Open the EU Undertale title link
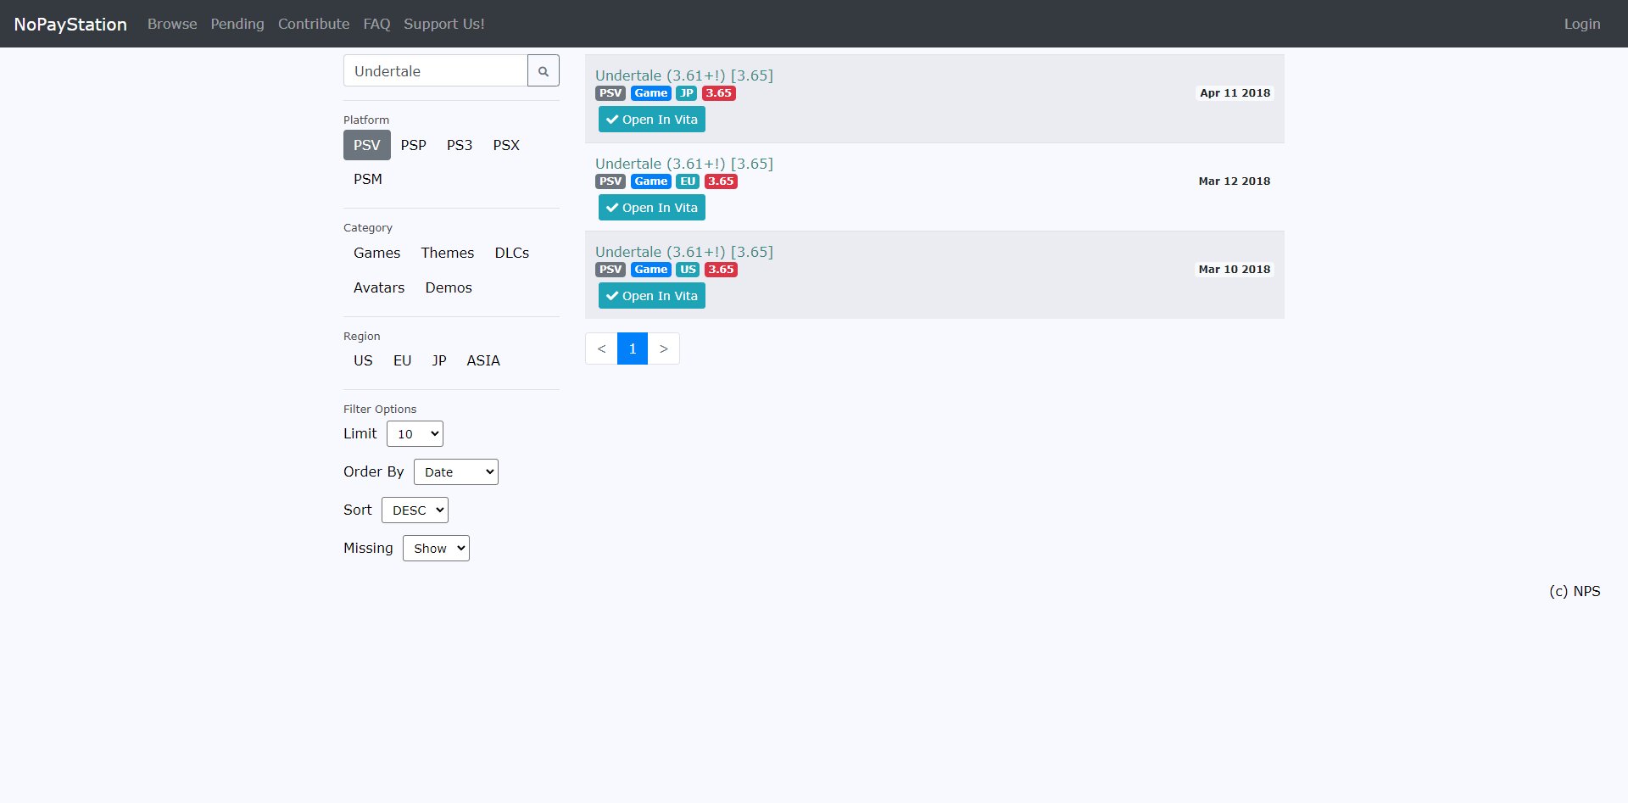This screenshot has width=1628, height=803. pos(684,164)
